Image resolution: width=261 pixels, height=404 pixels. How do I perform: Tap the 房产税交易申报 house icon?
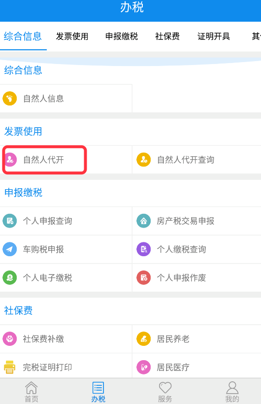[x=144, y=221]
